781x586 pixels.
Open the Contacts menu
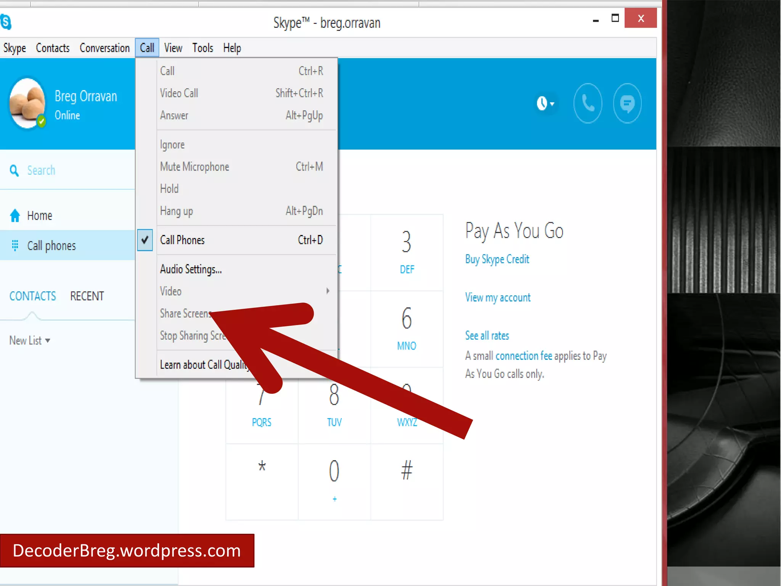pos(53,48)
